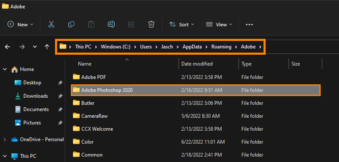Click the Cut scissors icon
The width and height of the screenshot is (339, 162).
point(51,24)
